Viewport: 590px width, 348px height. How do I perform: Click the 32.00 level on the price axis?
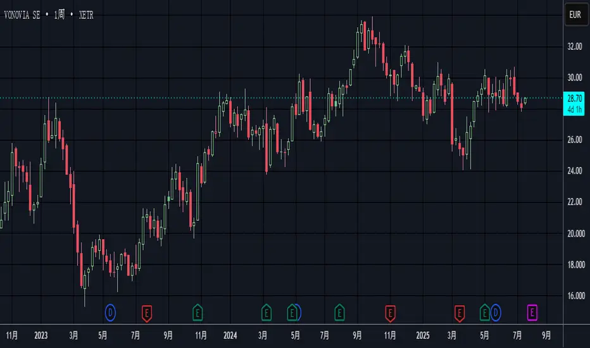tap(575, 47)
